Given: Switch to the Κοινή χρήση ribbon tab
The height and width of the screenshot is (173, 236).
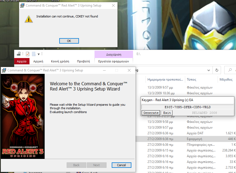Looking at the screenshot, I should (60, 61).
